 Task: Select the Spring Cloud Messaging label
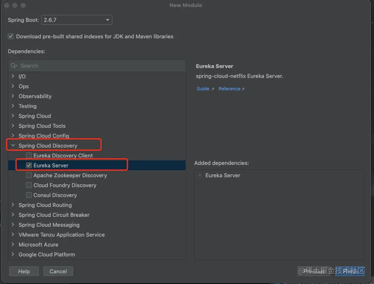(x=49, y=225)
